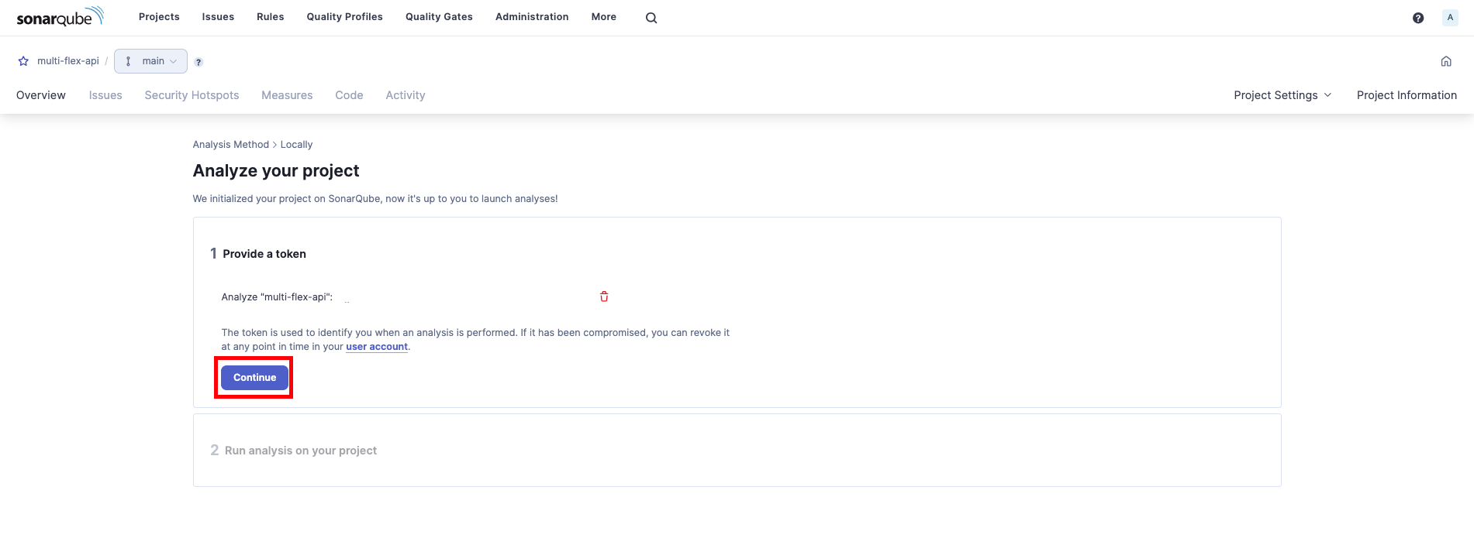Open the Code tab
Image resolution: width=1474 pixels, height=545 pixels.
point(349,95)
